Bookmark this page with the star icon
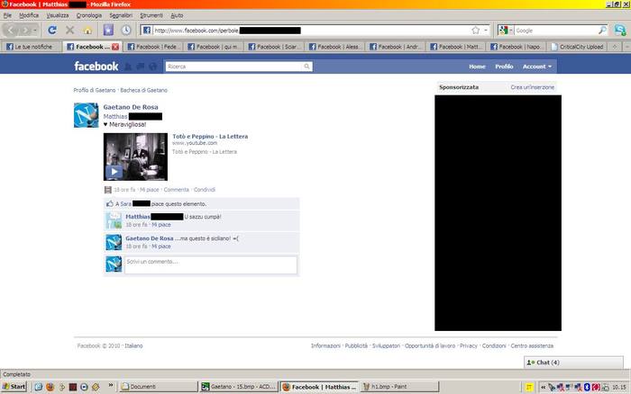The width and height of the screenshot is (631, 394). 476,30
